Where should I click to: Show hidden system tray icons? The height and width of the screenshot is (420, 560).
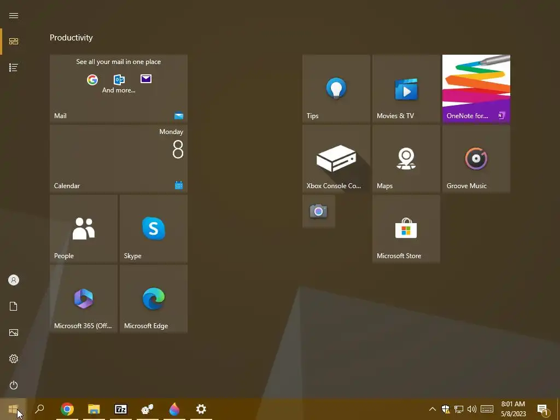[432, 409]
